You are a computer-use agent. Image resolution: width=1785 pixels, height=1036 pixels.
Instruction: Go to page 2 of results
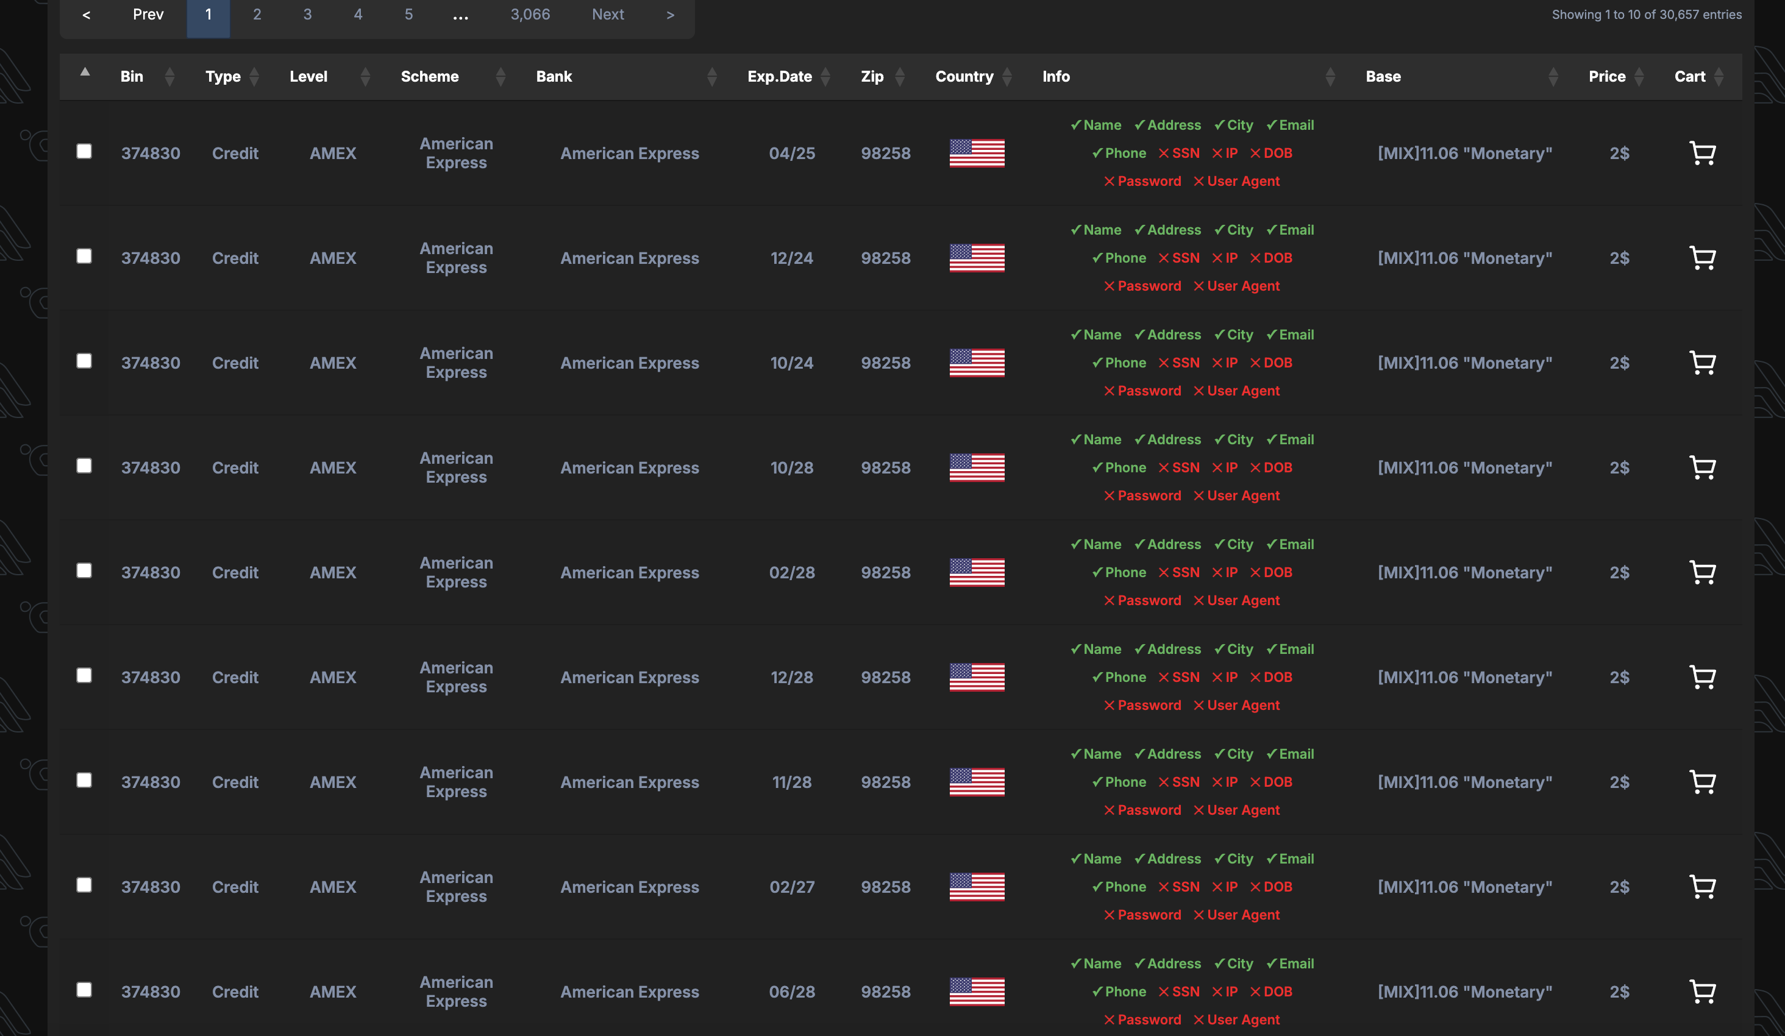[257, 15]
